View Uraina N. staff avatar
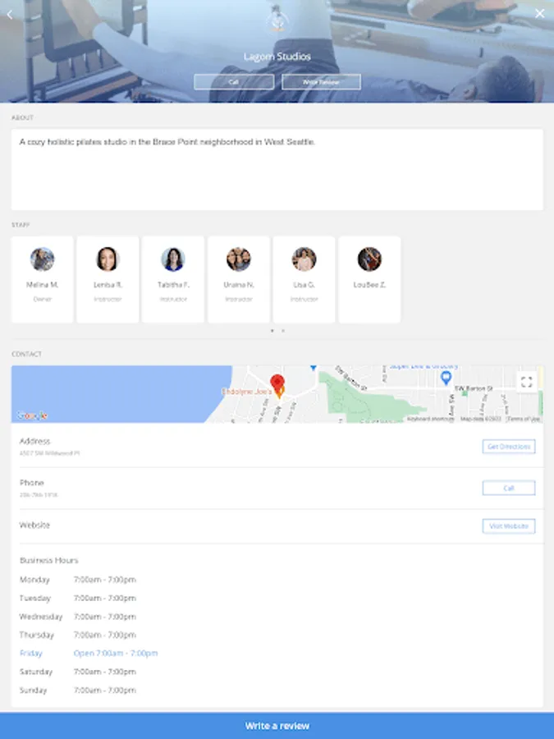Viewport: 554px width, 739px height. point(238,259)
